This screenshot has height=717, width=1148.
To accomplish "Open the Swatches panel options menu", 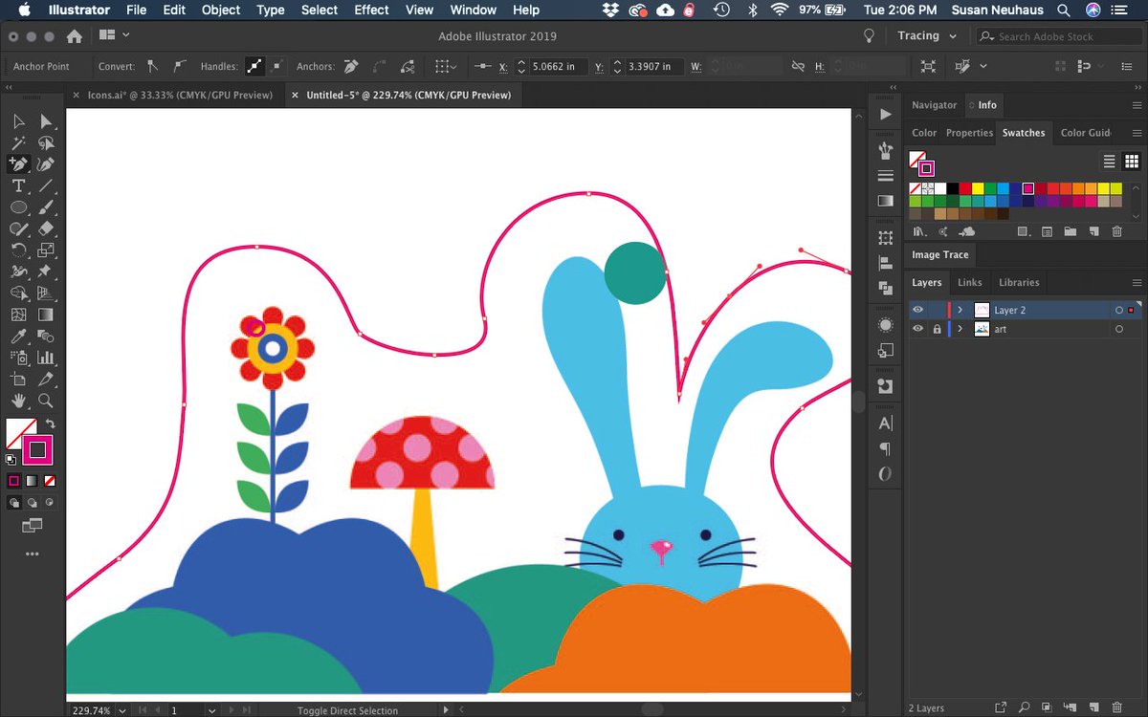I will pyautogui.click(x=1137, y=133).
